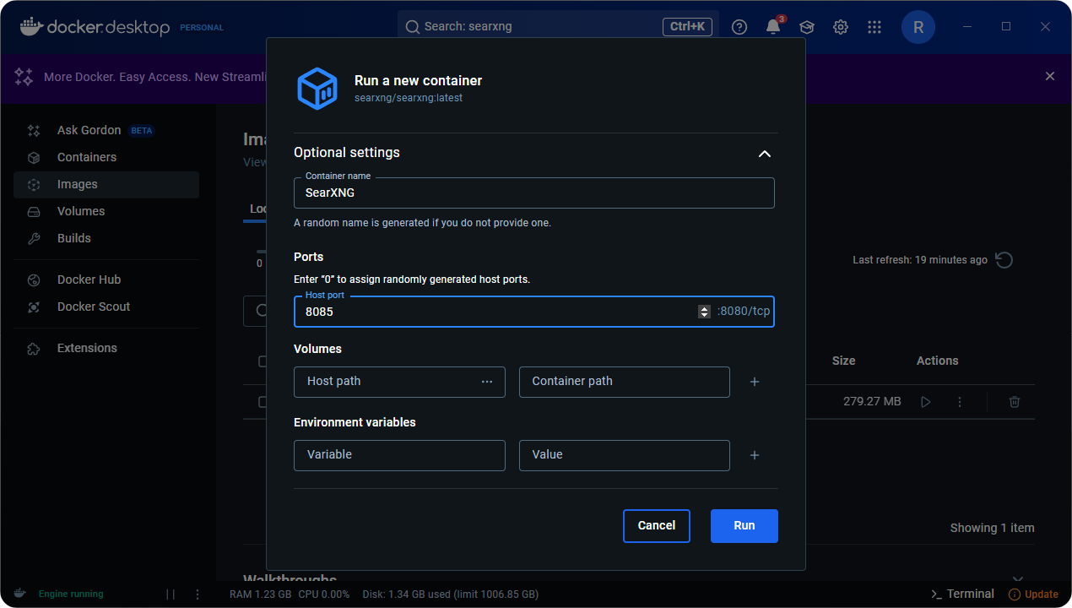Open the notifications bell

pos(773,27)
